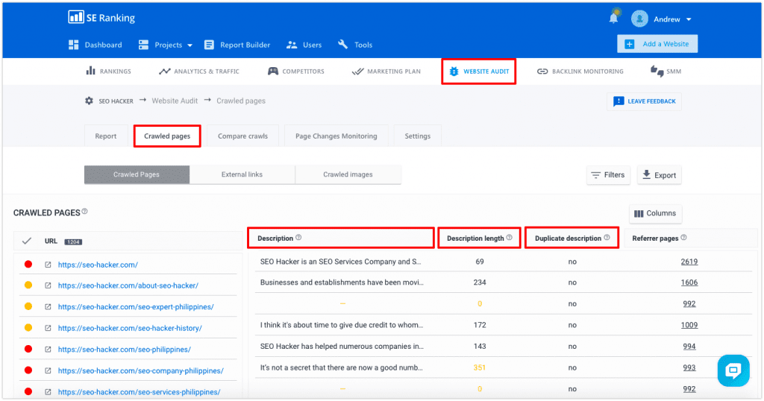This screenshot has height=401, width=764.
Task: Click the SE Ranking logo
Action: point(101,18)
